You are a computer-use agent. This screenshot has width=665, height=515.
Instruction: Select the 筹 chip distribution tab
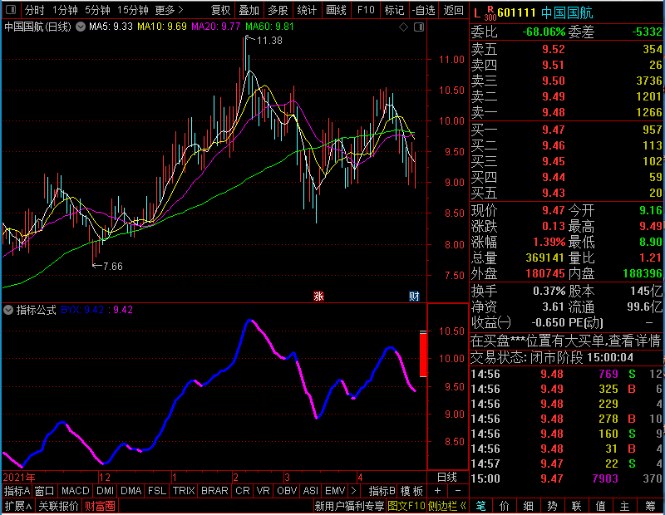click(650, 506)
